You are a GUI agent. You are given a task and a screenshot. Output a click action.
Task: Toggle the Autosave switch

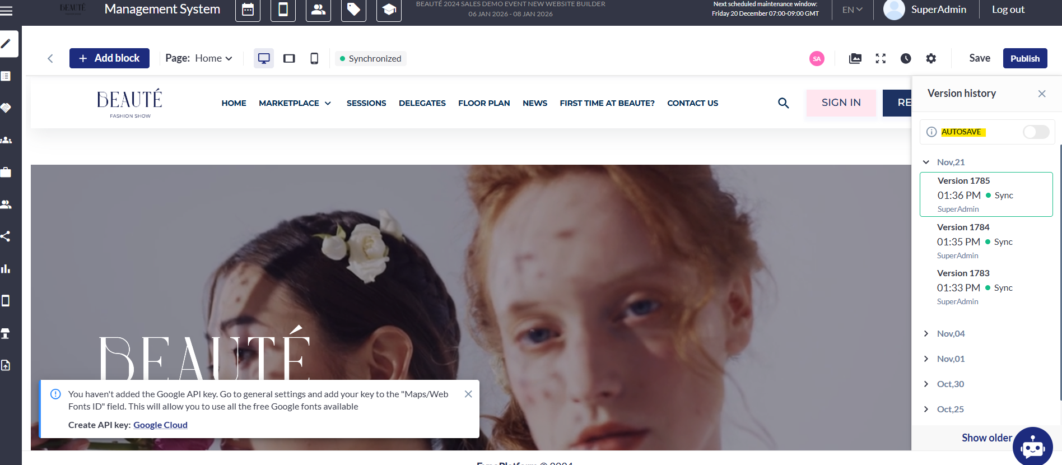pos(1036,132)
